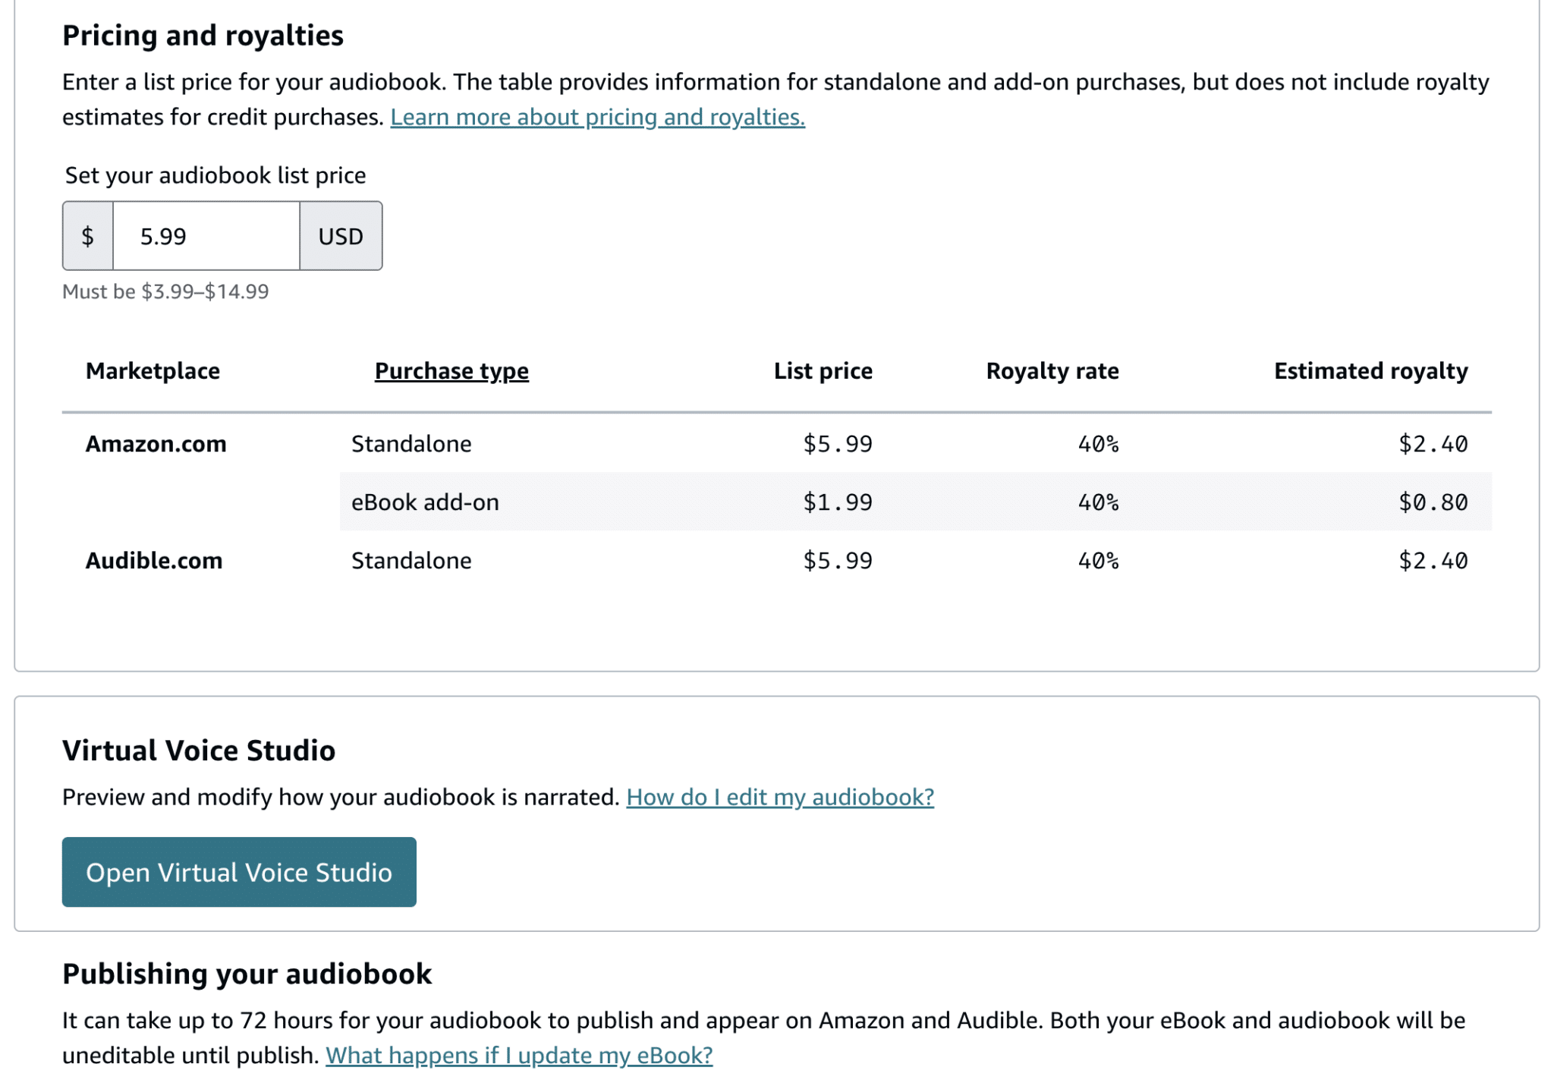The height and width of the screenshot is (1083, 1554).
Task: Click the Purchase type column header link
Action: [451, 371]
